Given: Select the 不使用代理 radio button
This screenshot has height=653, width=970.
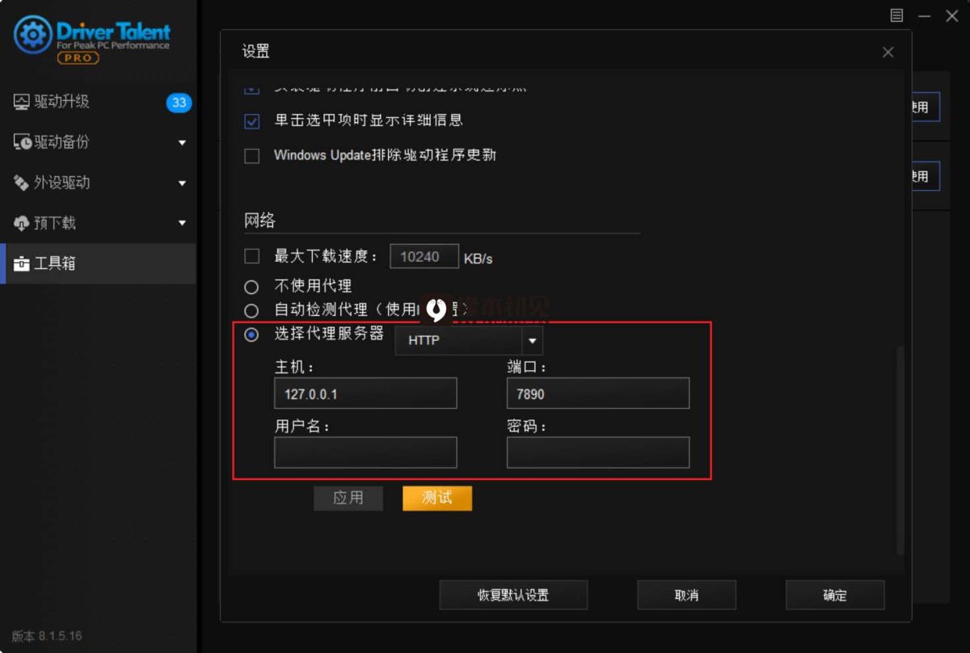Looking at the screenshot, I should click(x=251, y=287).
